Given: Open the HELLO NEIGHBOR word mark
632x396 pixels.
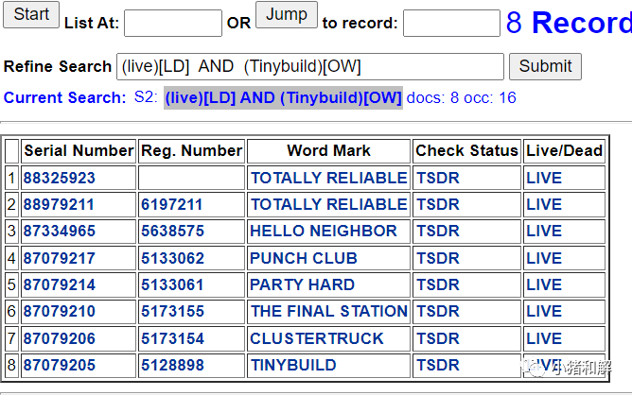Looking at the screenshot, I should 324,231.
